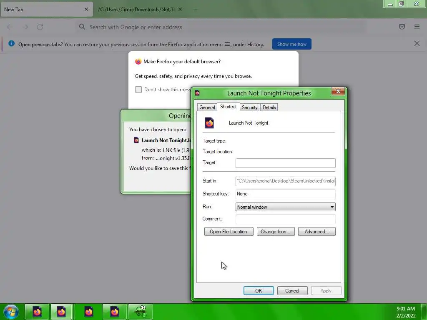
Task: Click the Firefox logo in default browser prompt
Action: click(x=138, y=62)
